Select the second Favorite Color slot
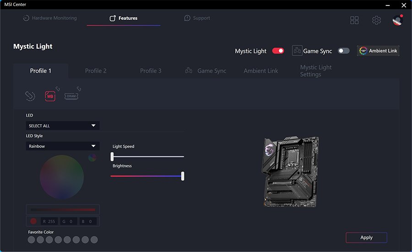The image size is (412, 252). click(40, 240)
